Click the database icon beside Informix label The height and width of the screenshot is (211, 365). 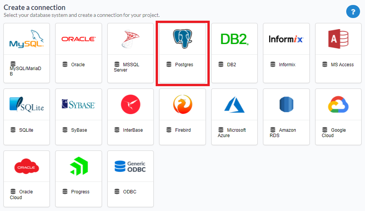(x=273, y=64)
